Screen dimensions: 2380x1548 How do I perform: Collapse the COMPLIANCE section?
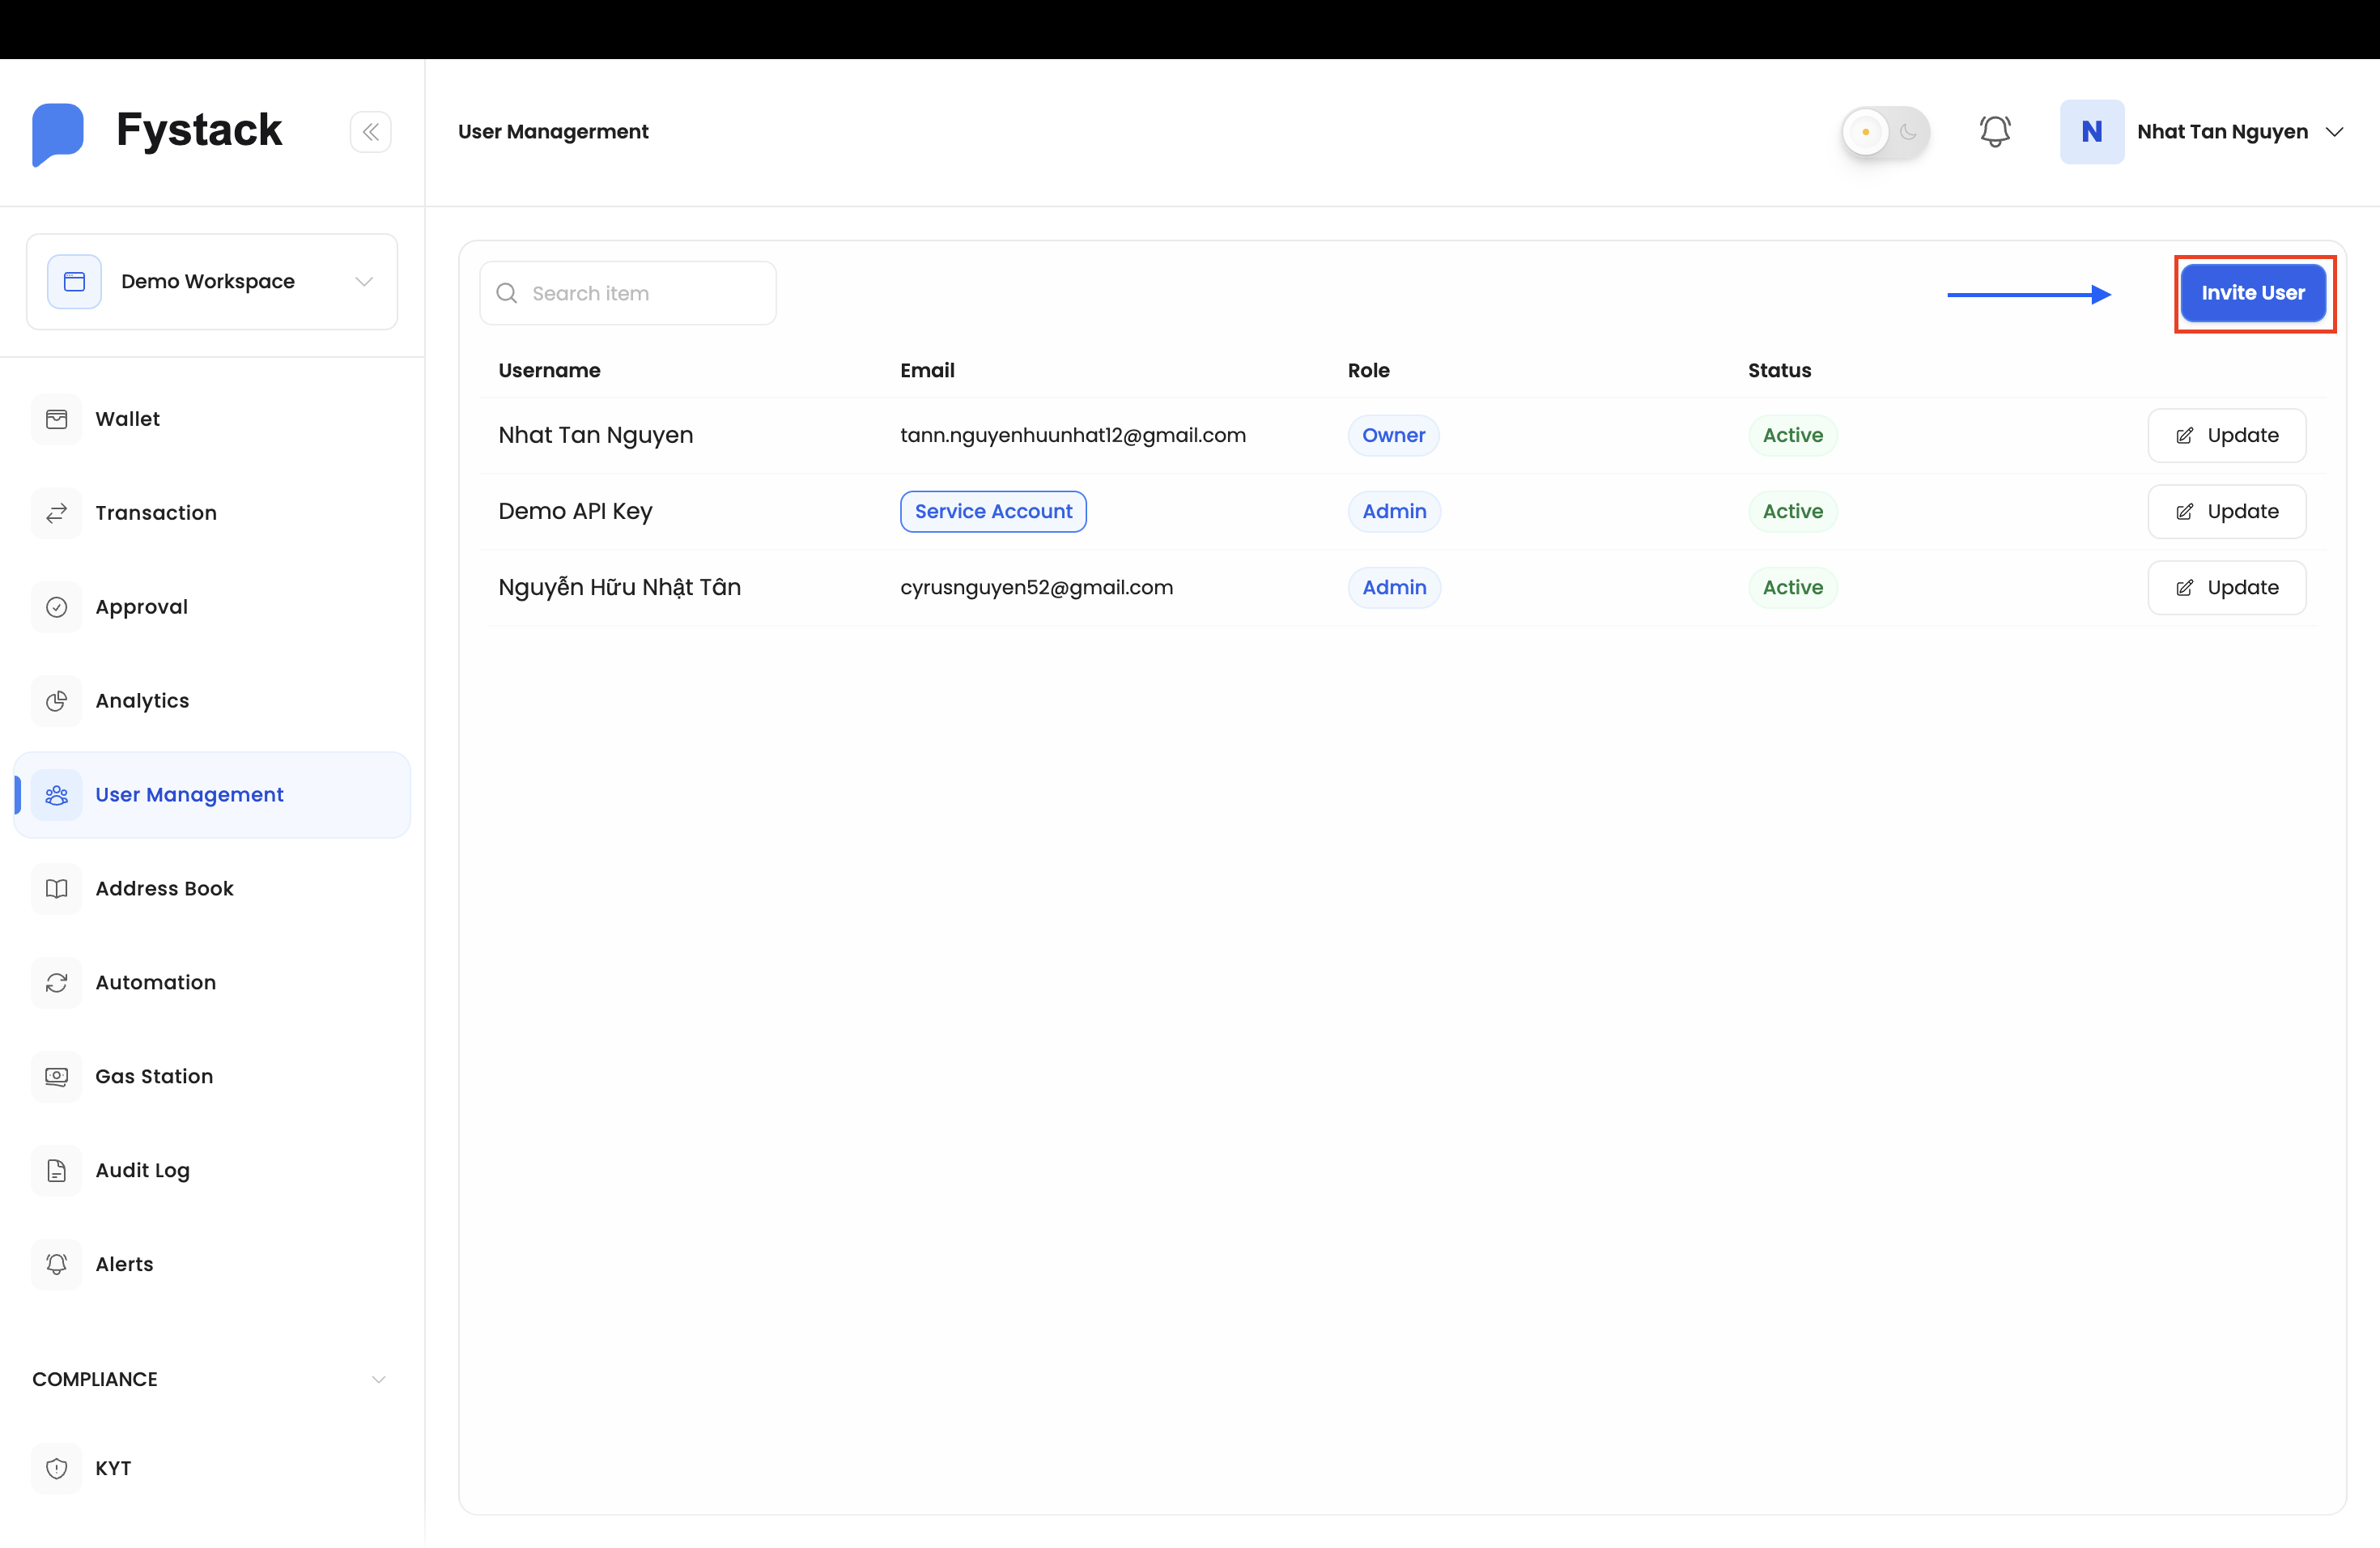tap(379, 1378)
